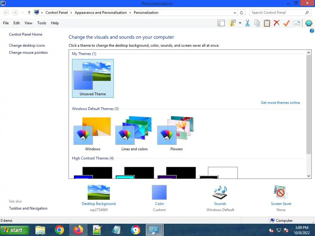Click Control Panel in the breadcrumb
Screen dimensions: 315x236
(57, 13)
